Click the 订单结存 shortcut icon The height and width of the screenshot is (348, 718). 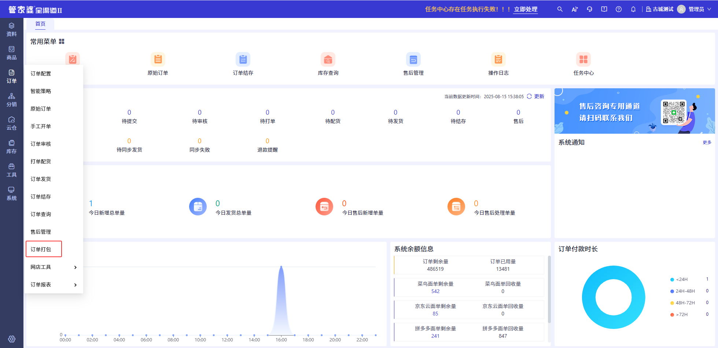point(243,59)
